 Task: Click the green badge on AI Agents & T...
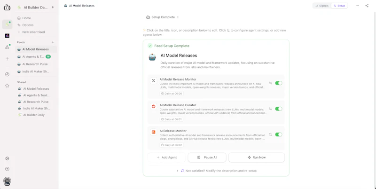48,56
